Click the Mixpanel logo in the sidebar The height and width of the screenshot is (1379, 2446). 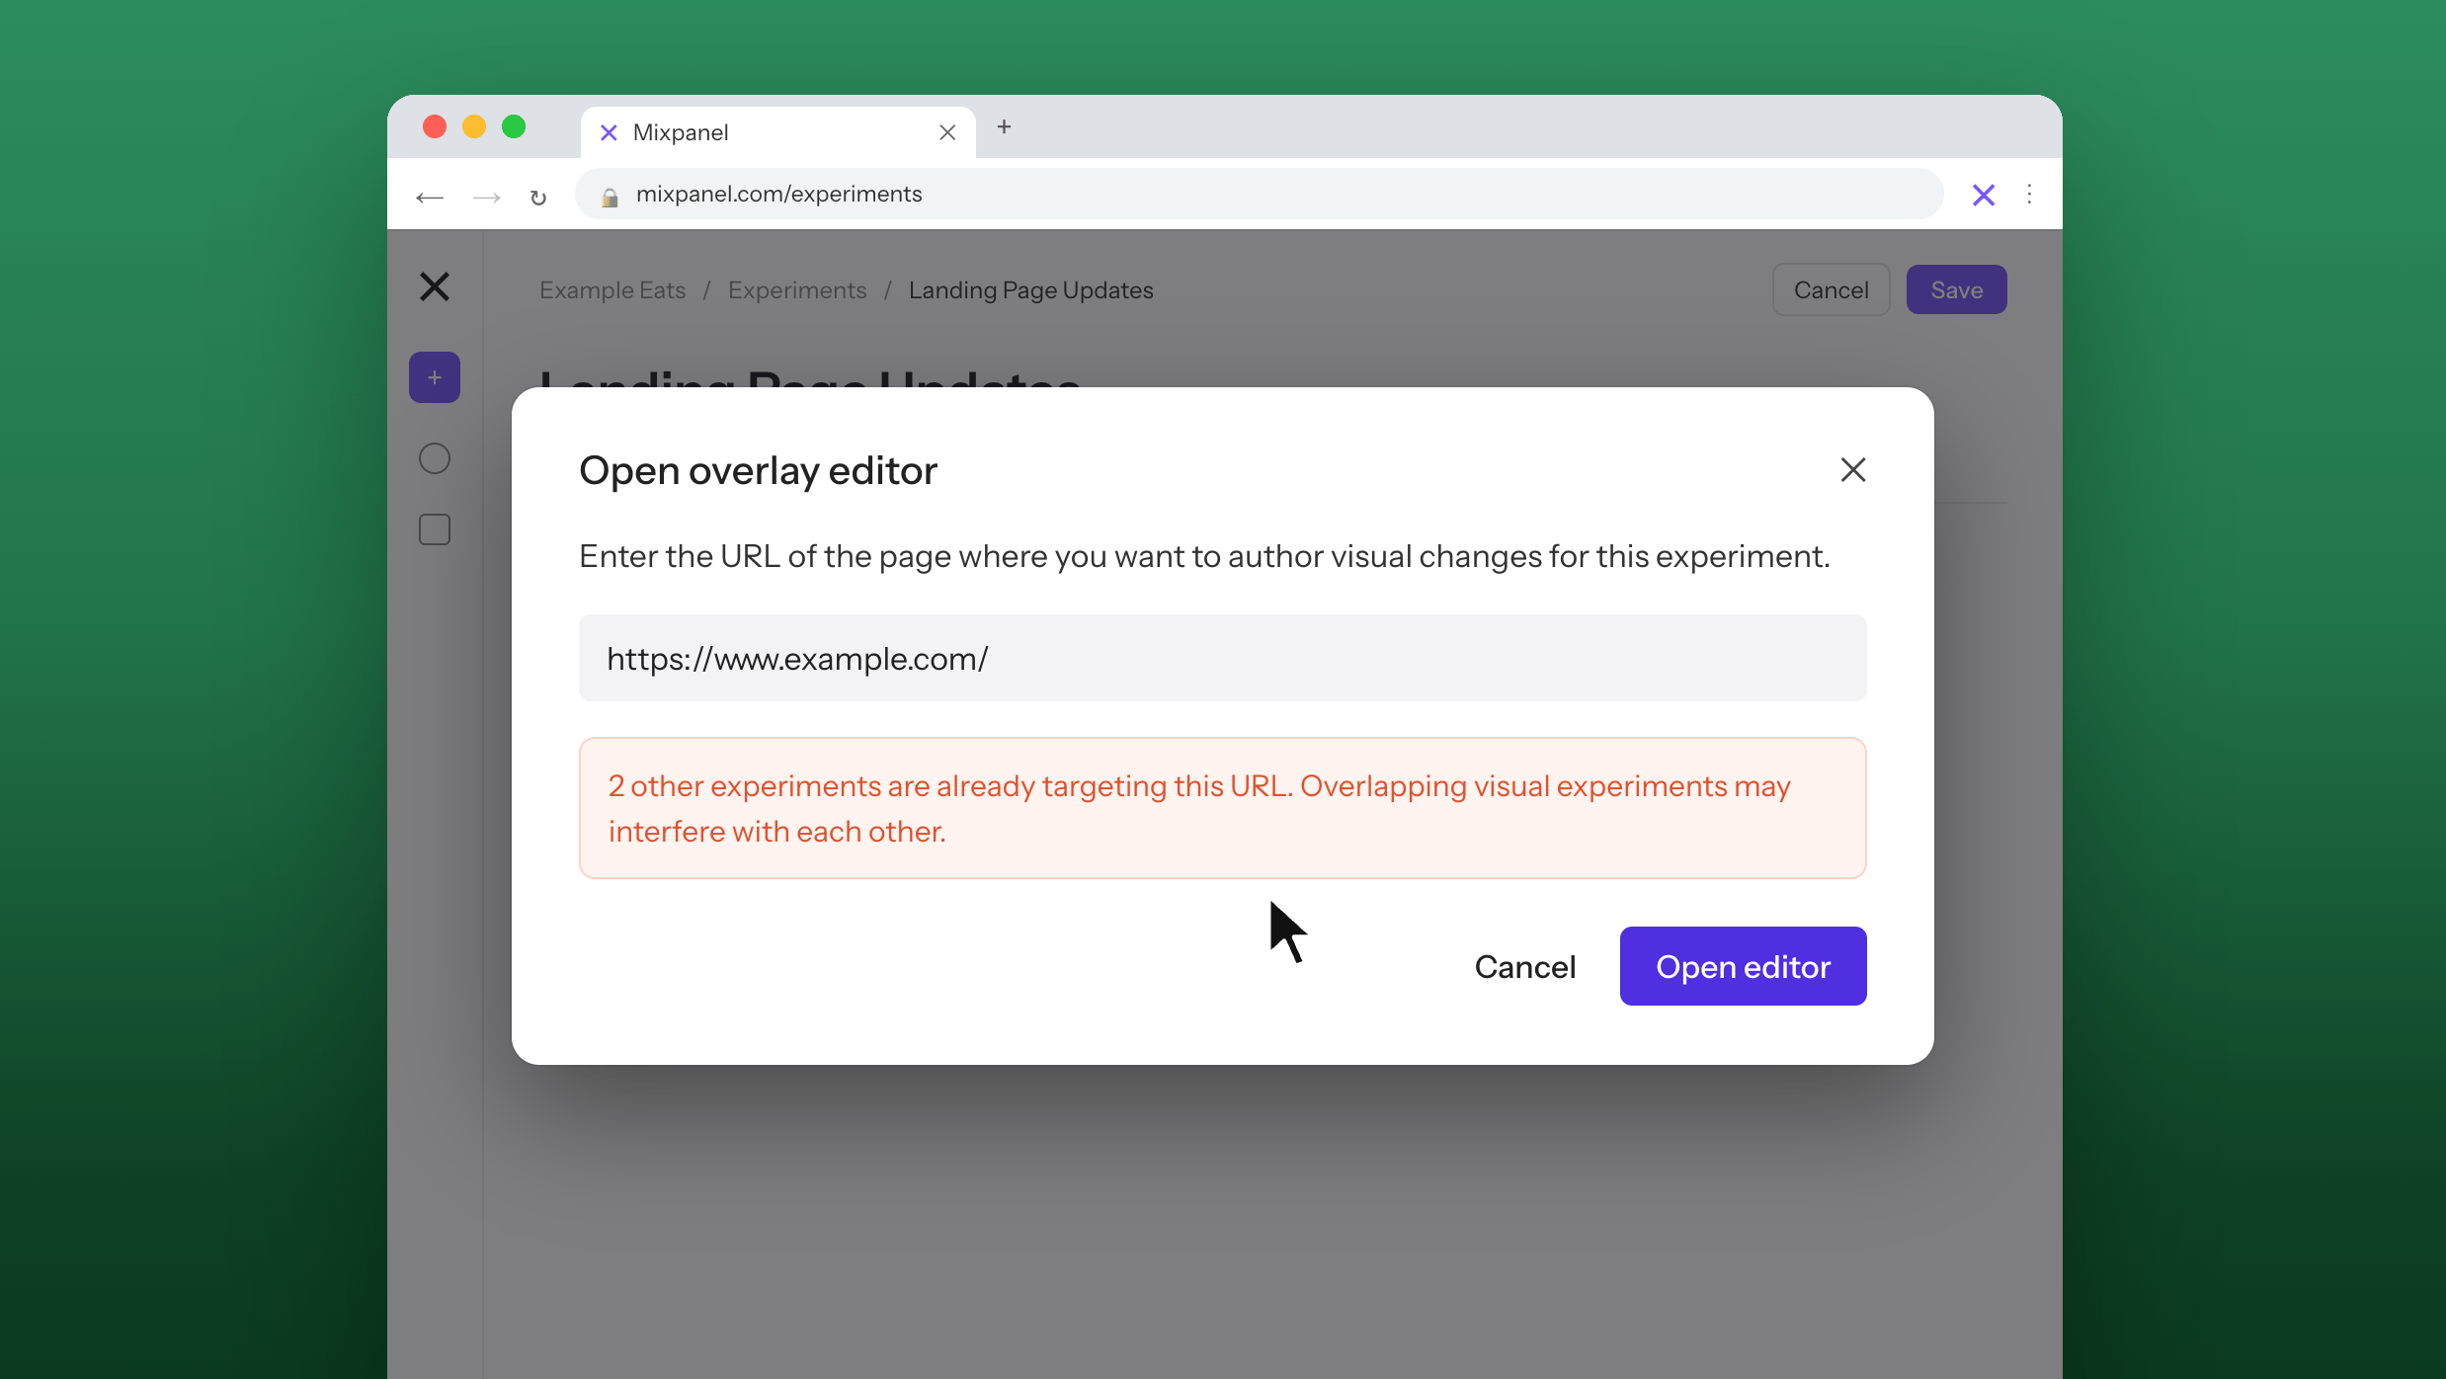point(435,286)
